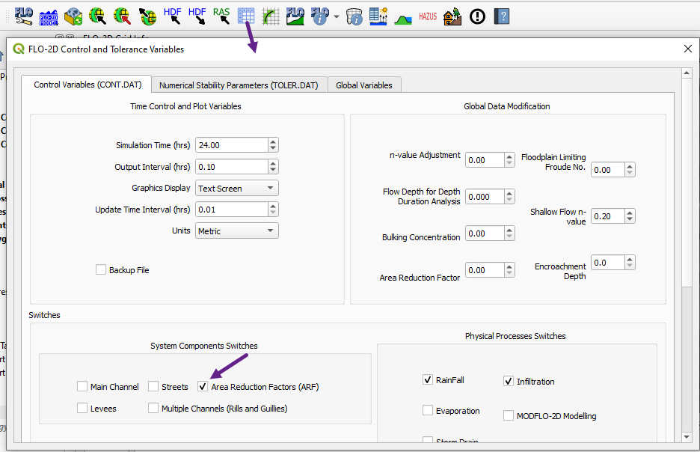Click the FLO-2D settings wrench icon
Viewport: 700px width, 452px height.
click(23, 15)
